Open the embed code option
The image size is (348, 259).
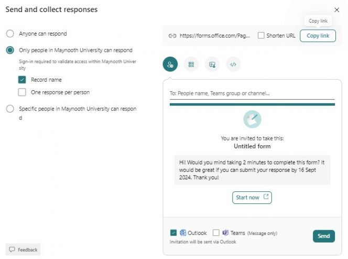[233, 64]
